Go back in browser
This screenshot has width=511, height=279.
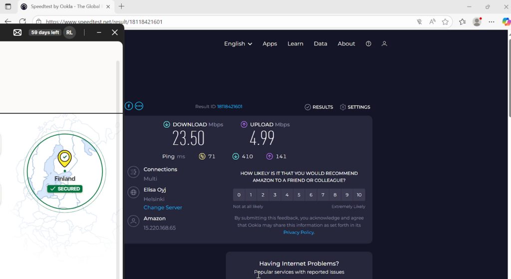point(8,22)
